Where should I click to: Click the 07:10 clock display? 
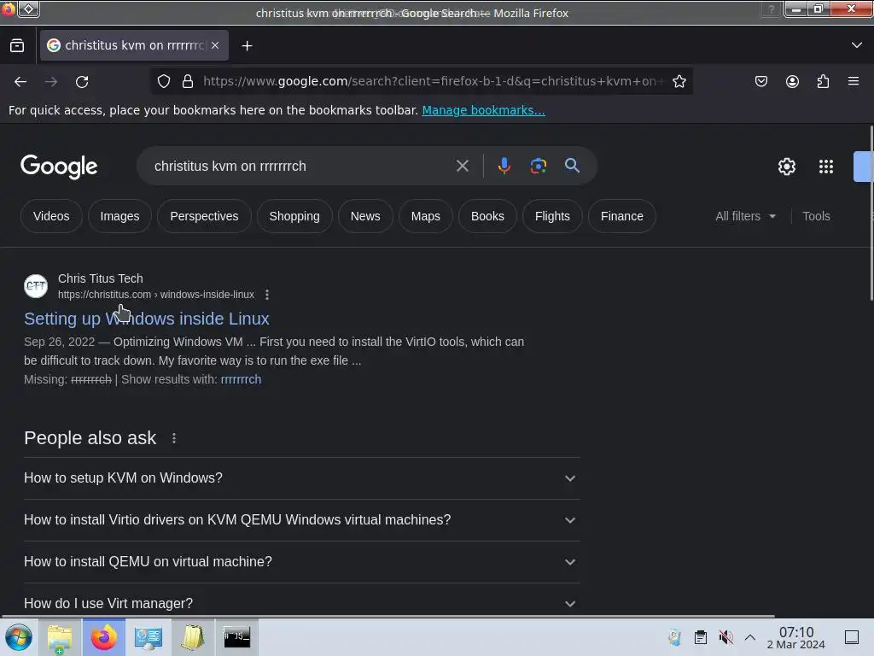pos(796,632)
